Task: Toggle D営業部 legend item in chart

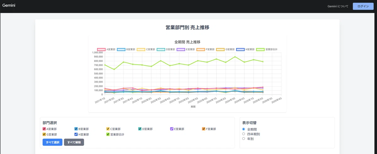Action: tap(165, 49)
